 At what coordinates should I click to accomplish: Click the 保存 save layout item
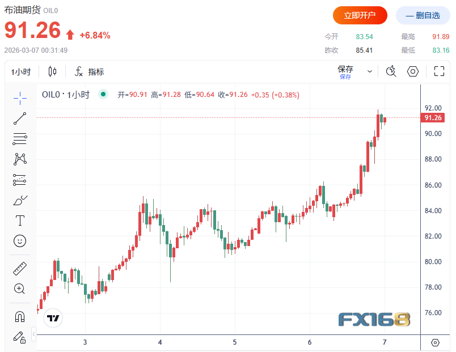[345, 71]
